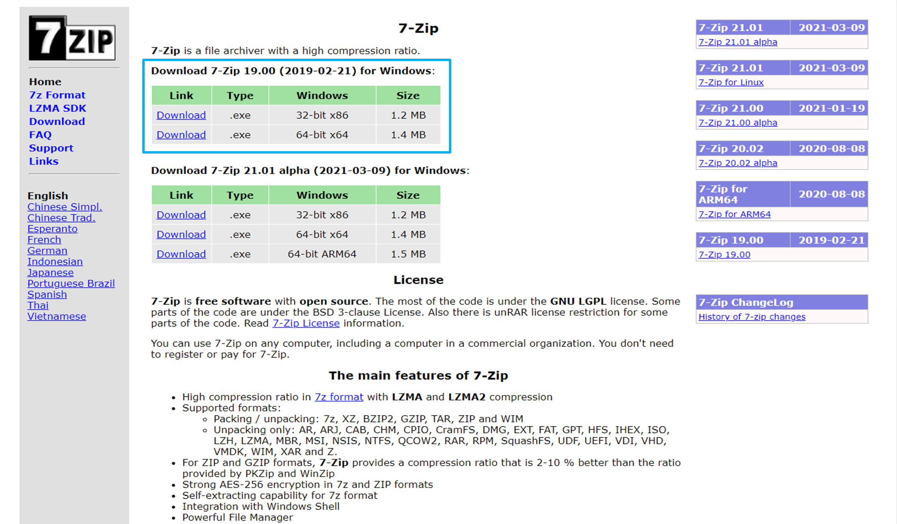Open the 7z format features link
This screenshot has width=897, height=524.
[x=339, y=397]
